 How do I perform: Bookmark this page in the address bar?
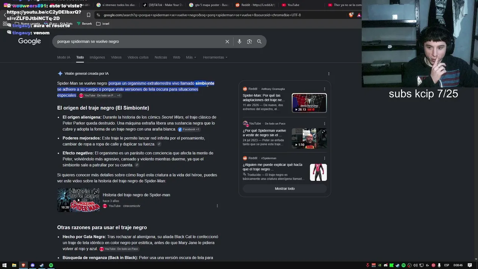89,15
